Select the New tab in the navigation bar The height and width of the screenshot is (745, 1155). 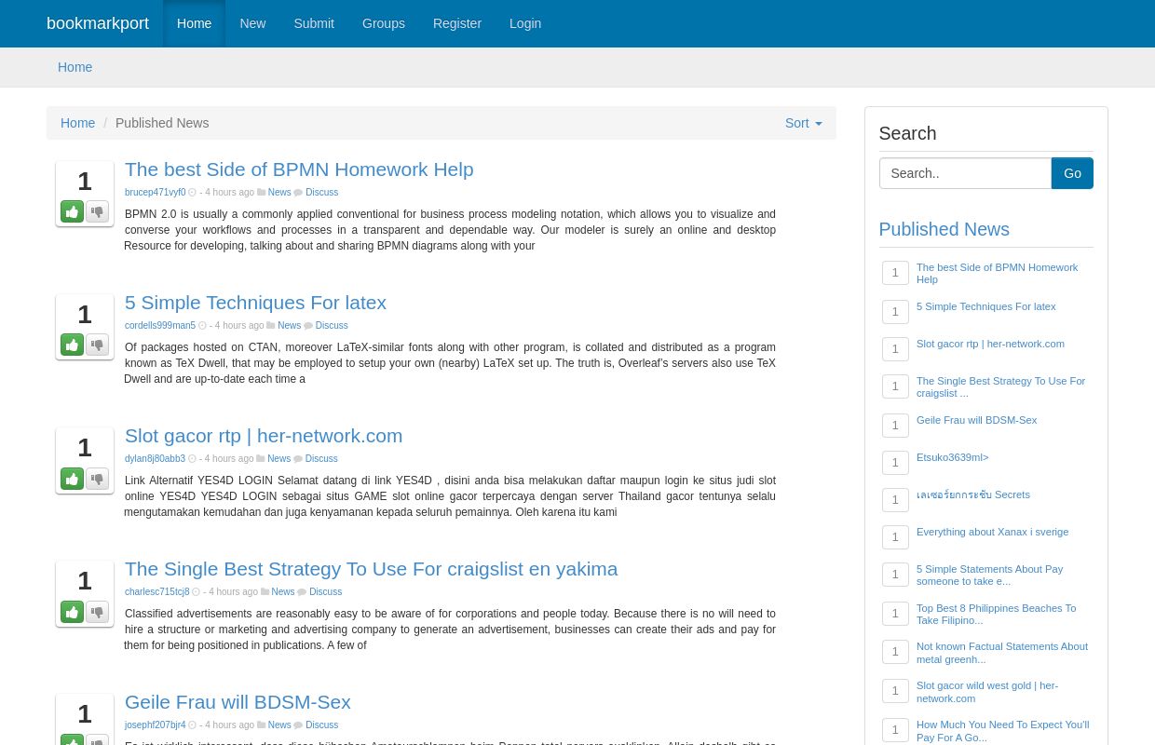tap(252, 23)
